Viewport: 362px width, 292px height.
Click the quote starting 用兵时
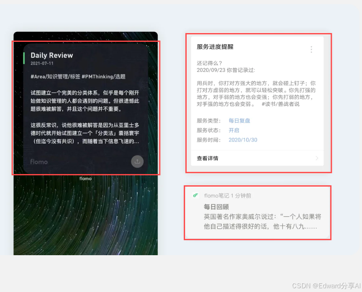pyautogui.click(x=256, y=94)
